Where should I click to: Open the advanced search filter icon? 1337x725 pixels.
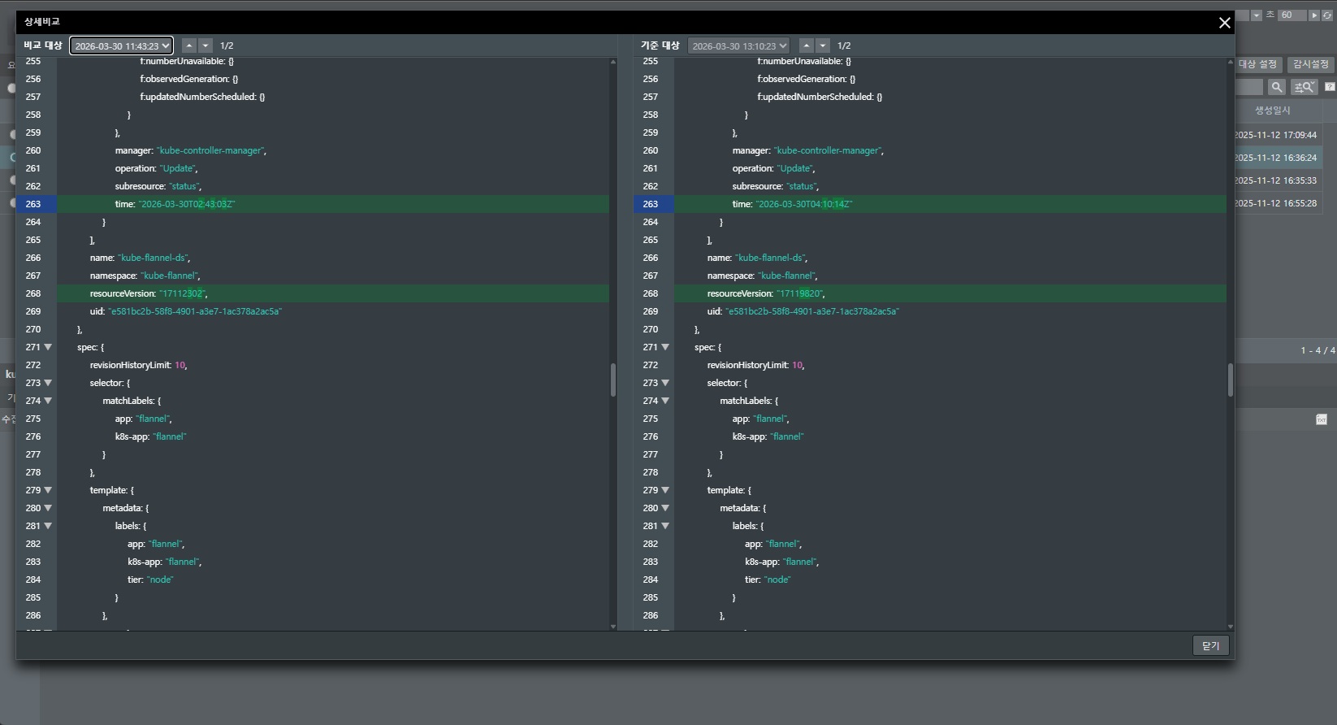point(1304,87)
